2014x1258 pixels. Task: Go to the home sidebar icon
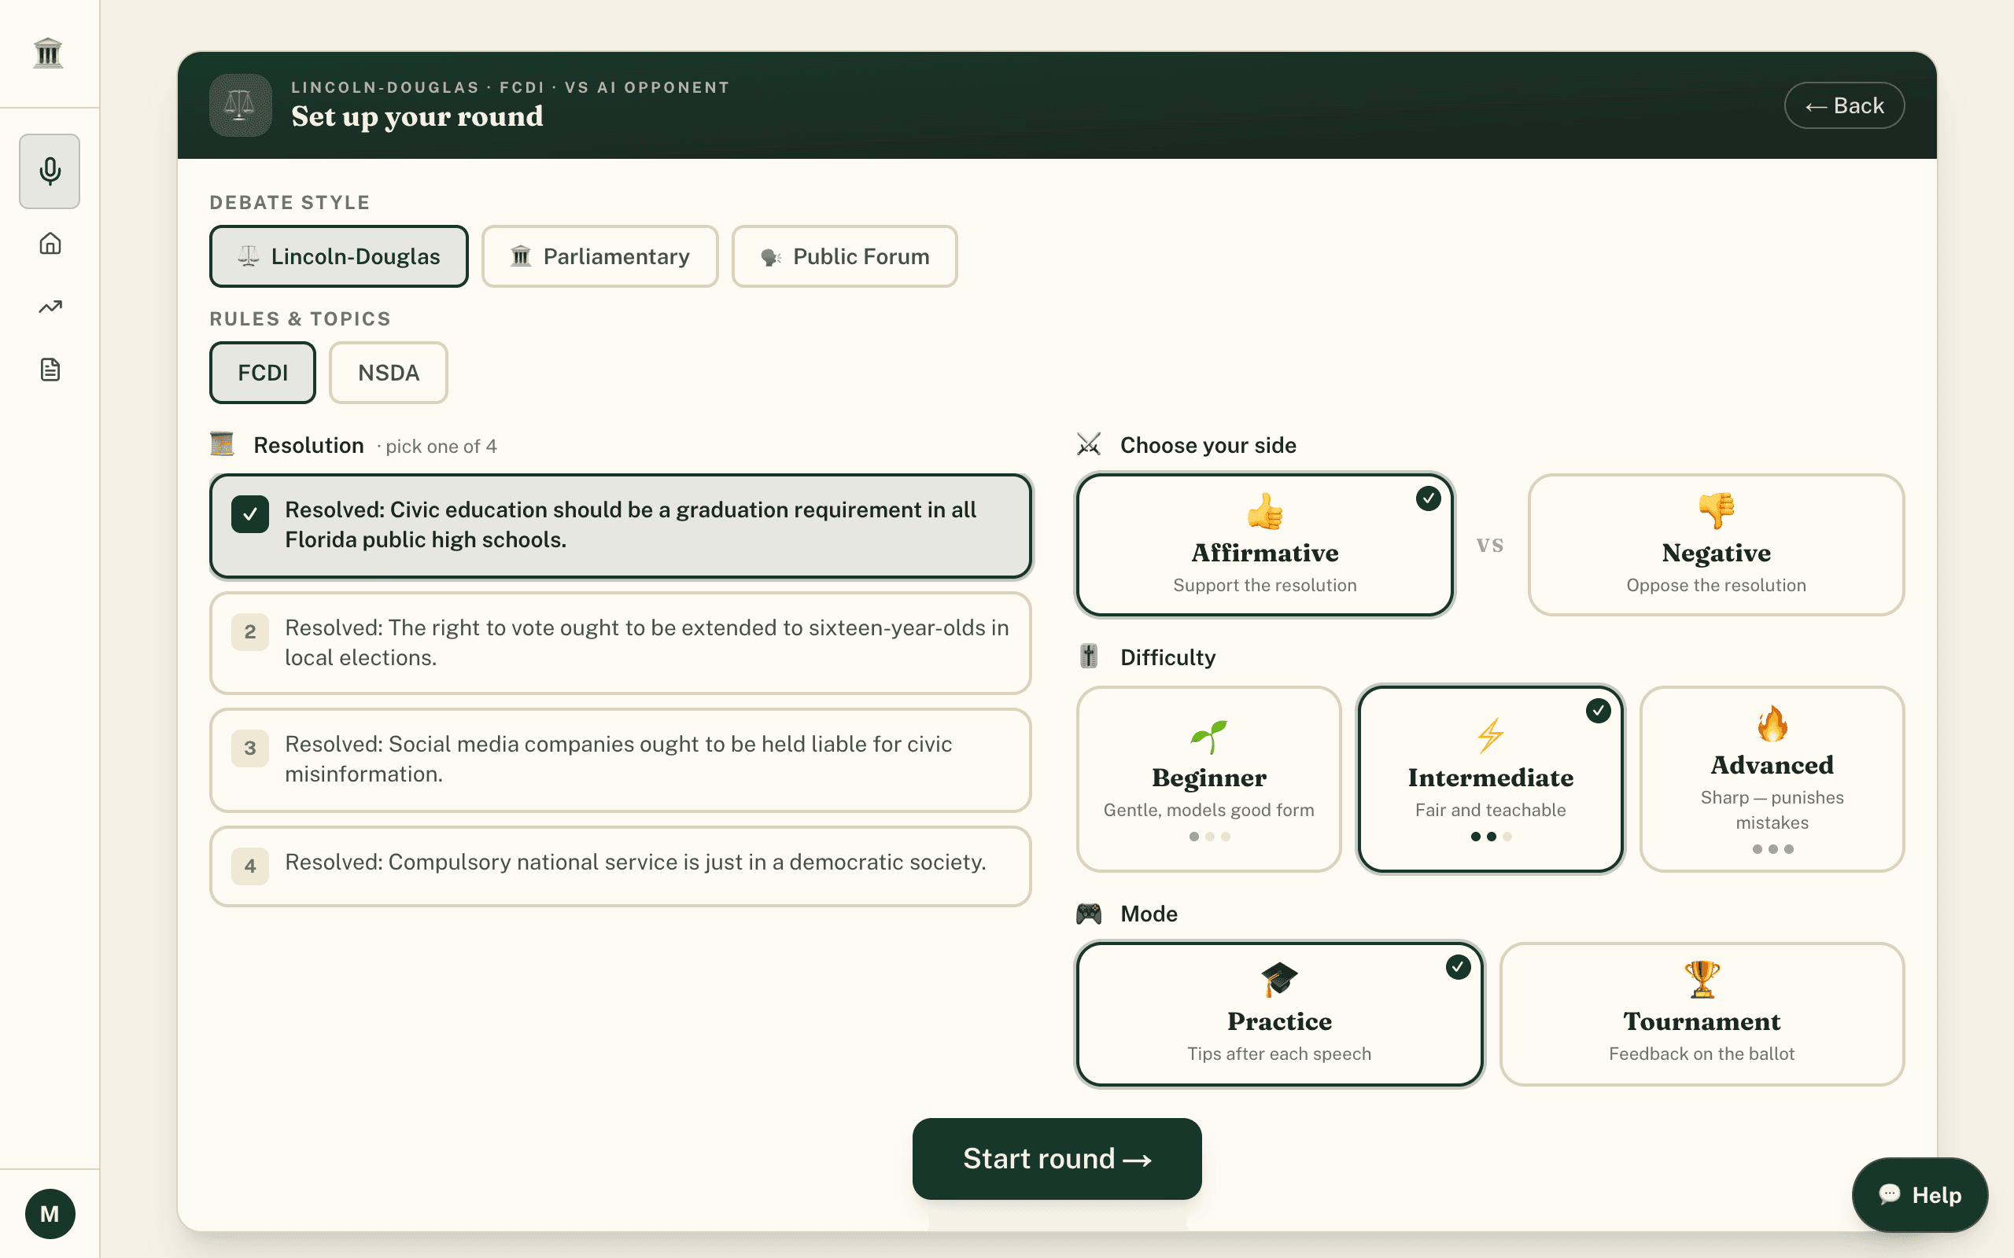[50, 243]
